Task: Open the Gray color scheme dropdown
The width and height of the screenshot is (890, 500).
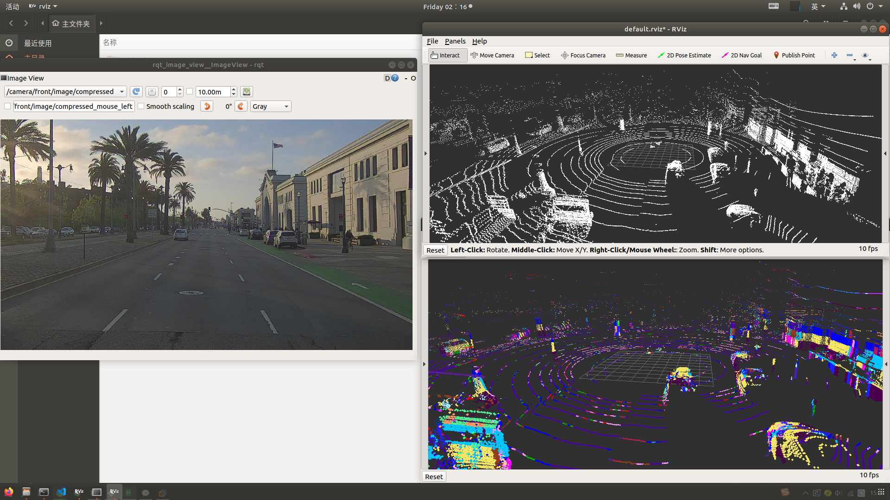Action: coord(271,106)
